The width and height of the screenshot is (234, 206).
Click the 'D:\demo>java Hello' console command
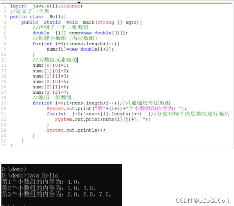(30, 175)
